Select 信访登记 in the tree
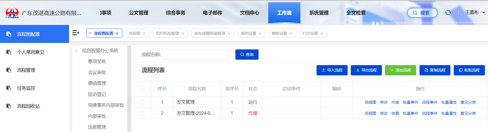488x132 pixels. pos(97,94)
